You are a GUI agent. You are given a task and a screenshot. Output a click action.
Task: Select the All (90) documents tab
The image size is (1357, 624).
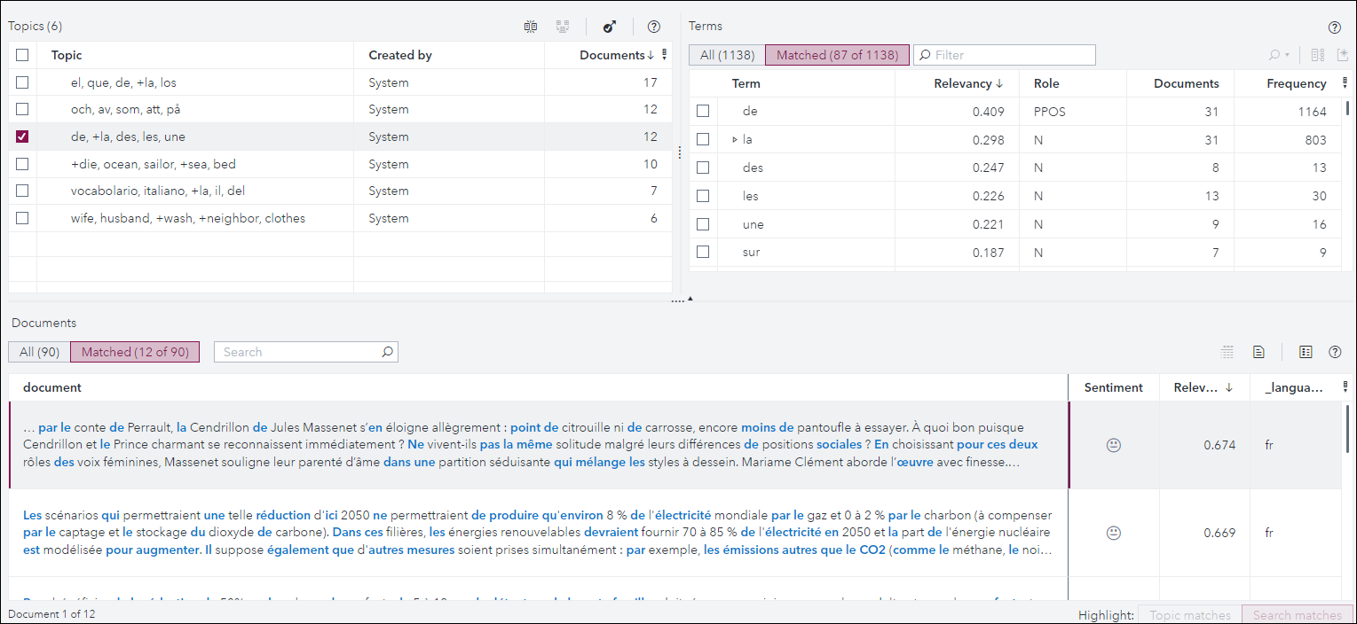[38, 352]
